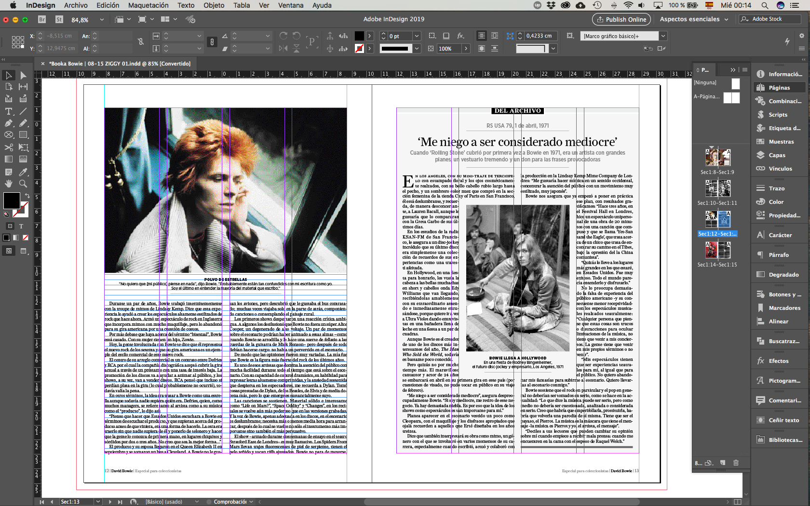Activate the Type tool
Image resolution: width=810 pixels, height=506 pixels.
click(9, 111)
